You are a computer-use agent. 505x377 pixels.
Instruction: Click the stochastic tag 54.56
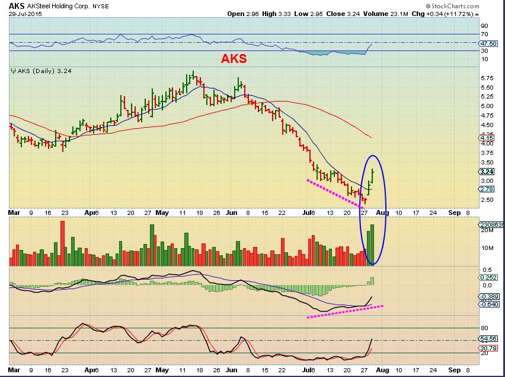(488, 338)
